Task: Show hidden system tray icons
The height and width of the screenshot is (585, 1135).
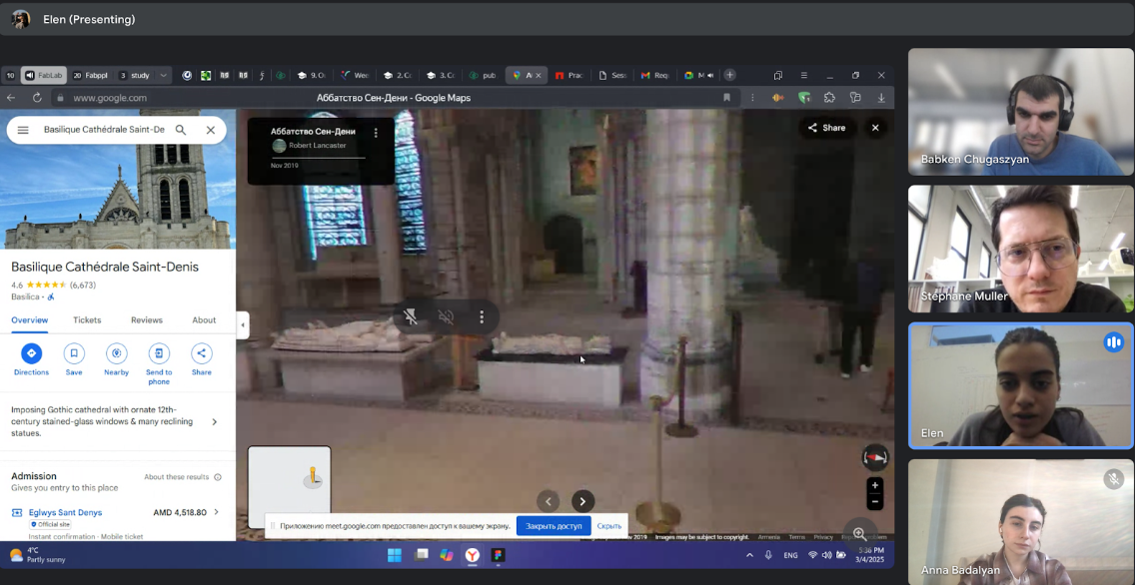Action: (x=749, y=555)
